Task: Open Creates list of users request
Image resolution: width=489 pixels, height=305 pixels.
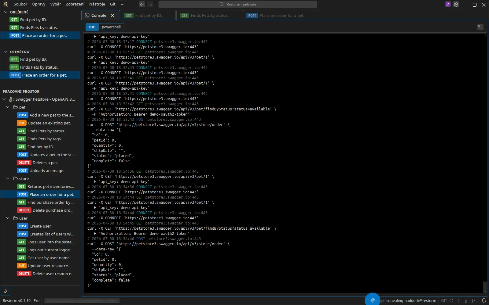Action: [40, 234]
